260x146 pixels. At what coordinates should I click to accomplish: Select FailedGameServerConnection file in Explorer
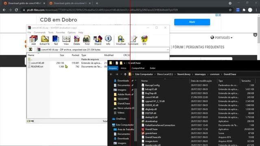point(160,125)
